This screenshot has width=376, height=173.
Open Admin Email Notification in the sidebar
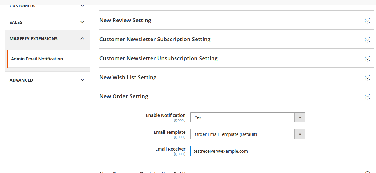point(37,59)
